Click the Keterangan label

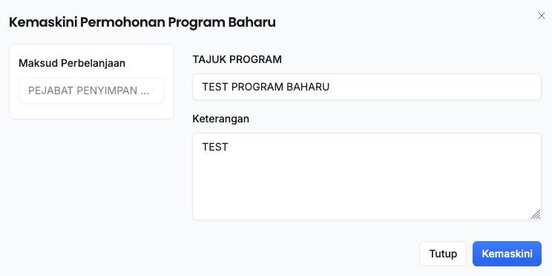(x=221, y=119)
